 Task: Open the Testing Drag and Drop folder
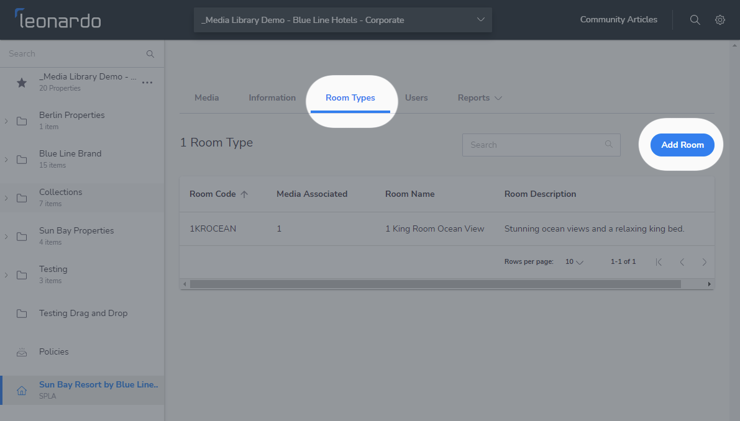pos(82,314)
